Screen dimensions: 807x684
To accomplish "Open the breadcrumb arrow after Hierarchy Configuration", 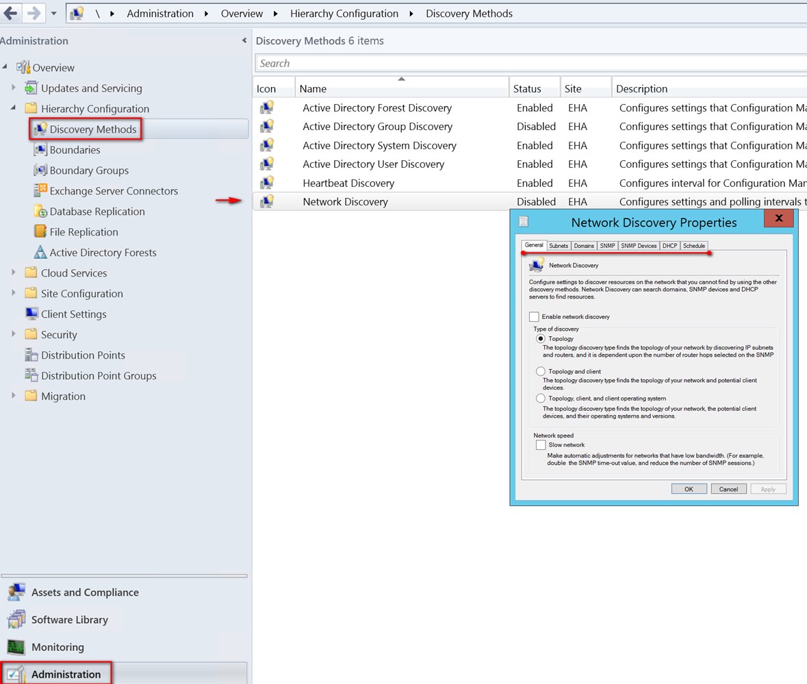I will (x=411, y=14).
